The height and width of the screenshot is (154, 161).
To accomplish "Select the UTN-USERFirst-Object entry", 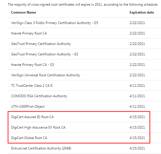I will coord(28,107).
